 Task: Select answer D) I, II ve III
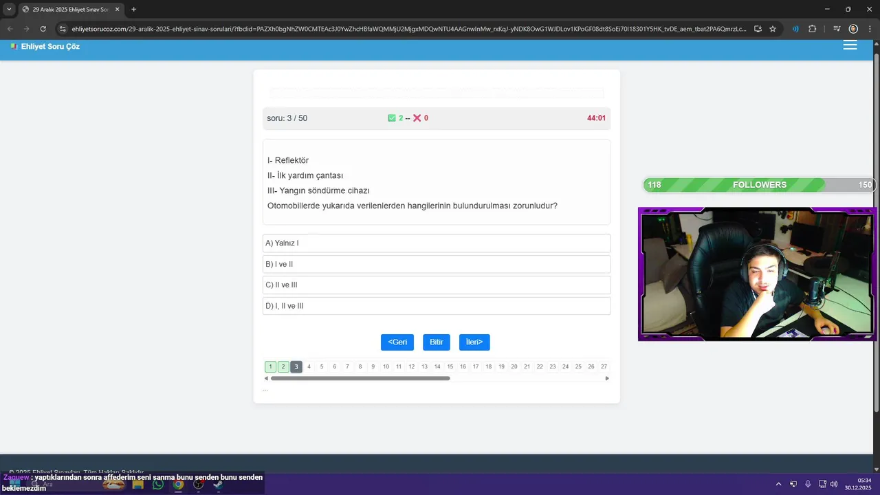[x=437, y=306]
